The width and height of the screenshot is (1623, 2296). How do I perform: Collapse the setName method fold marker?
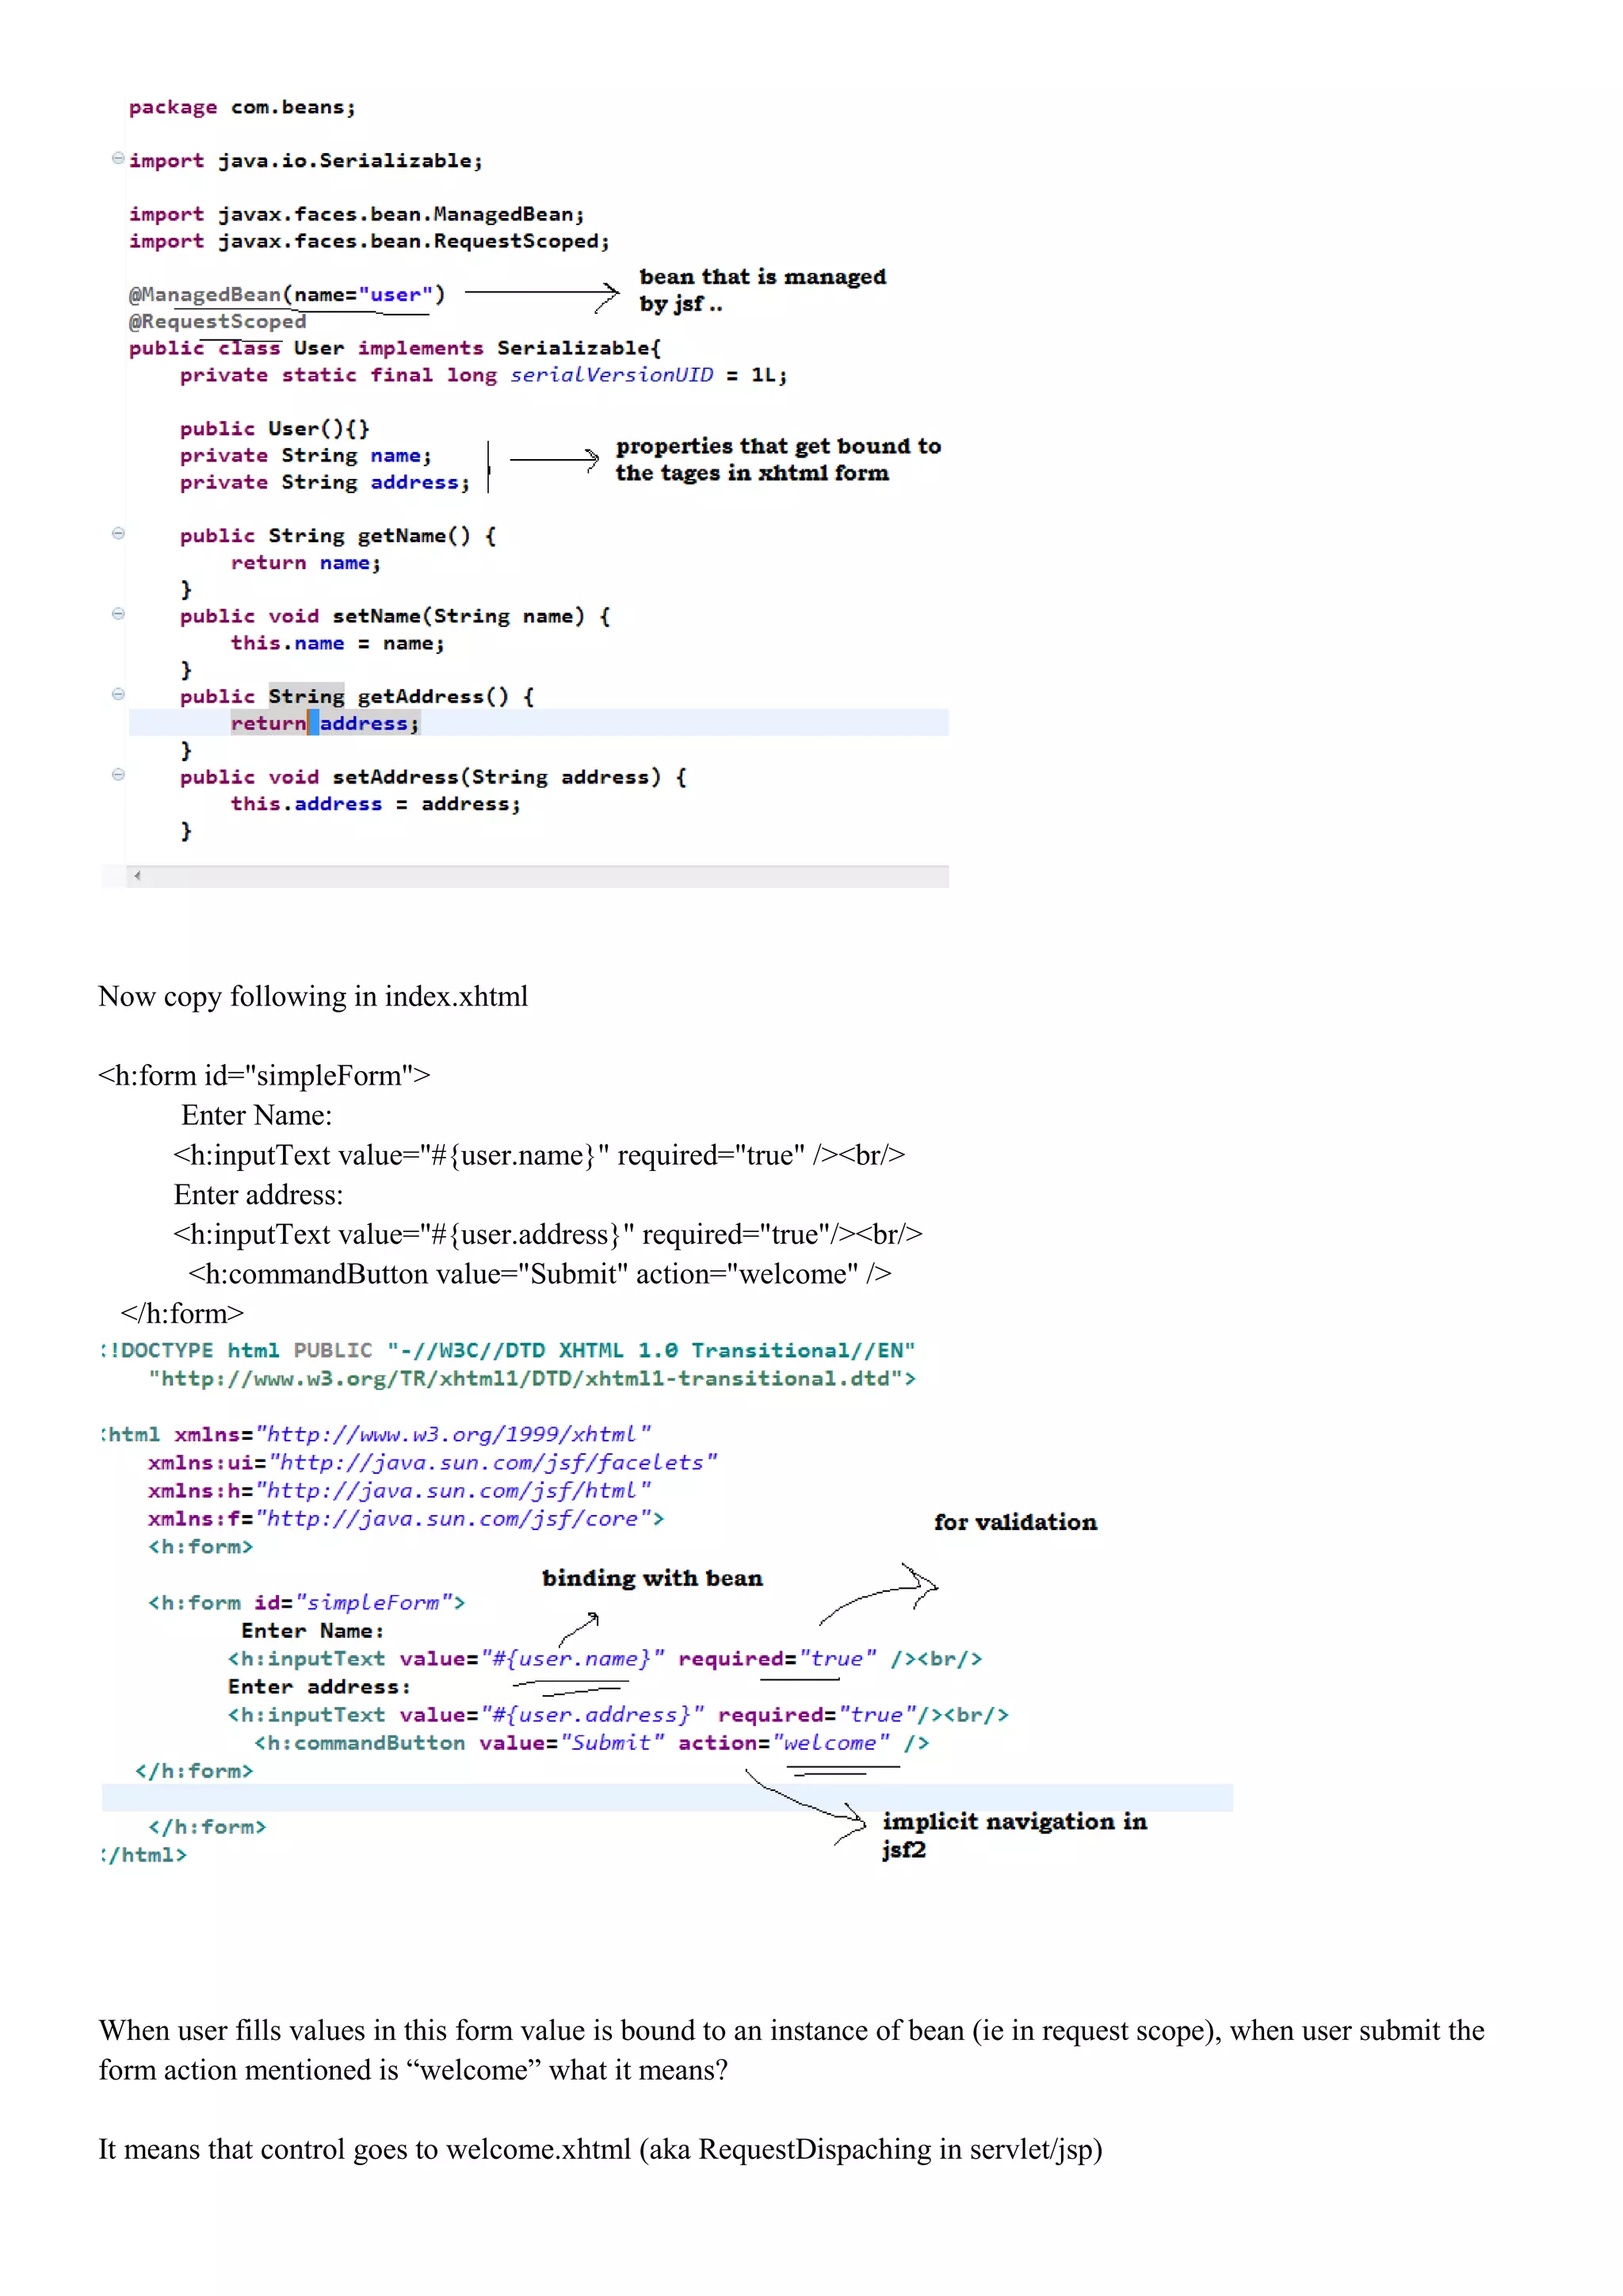coord(118,614)
